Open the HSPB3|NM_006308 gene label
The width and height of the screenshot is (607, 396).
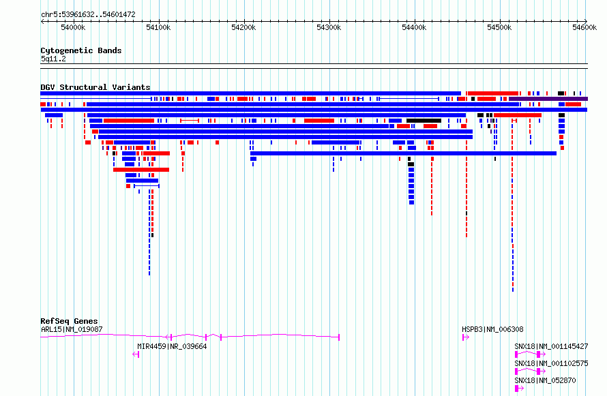pos(492,329)
